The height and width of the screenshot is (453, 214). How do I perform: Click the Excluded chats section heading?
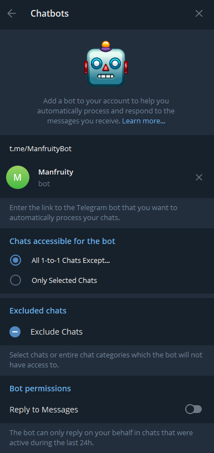pyautogui.click(x=38, y=311)
